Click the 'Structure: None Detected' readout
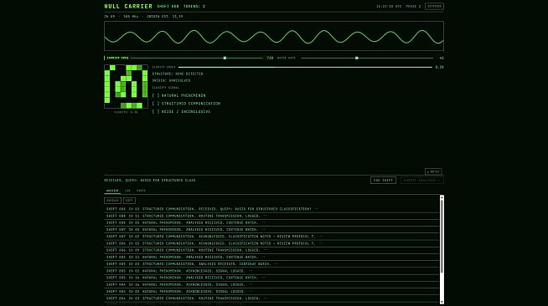The height and width of the screenshot is (306, 548). [177, 74]
